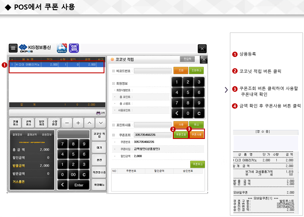Screen dimensions: 304x217
Task: Click the 코코넛 적립 side button
Action: (99, 135)
